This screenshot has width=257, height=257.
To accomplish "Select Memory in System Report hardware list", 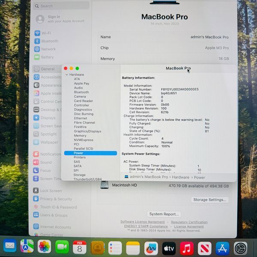I will pos(80,135).
